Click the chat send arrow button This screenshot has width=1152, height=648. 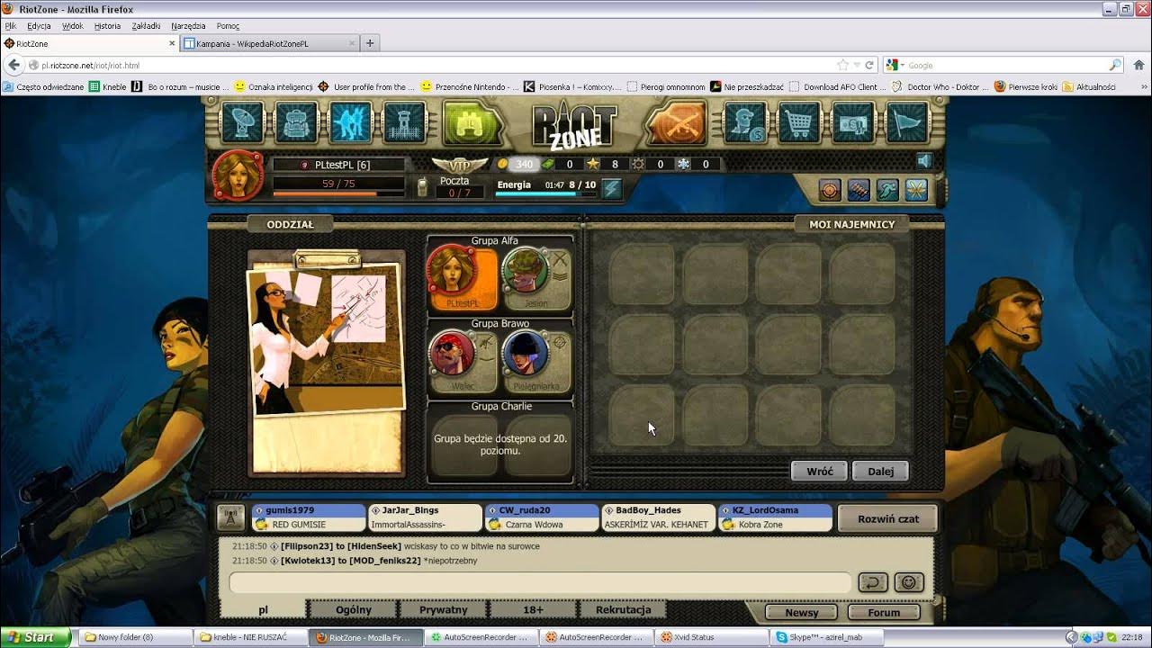(873, 583)
